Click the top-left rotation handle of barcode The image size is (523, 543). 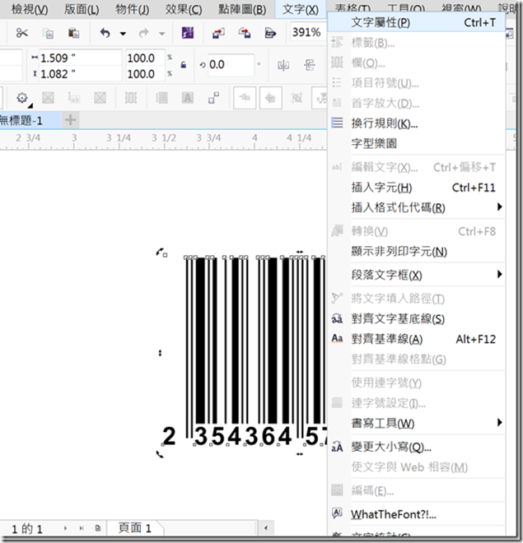(x=161, y=253)
